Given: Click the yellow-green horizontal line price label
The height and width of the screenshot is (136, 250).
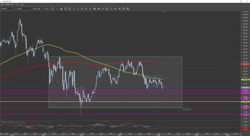Looking at the screenshot, I should (245, 102).
